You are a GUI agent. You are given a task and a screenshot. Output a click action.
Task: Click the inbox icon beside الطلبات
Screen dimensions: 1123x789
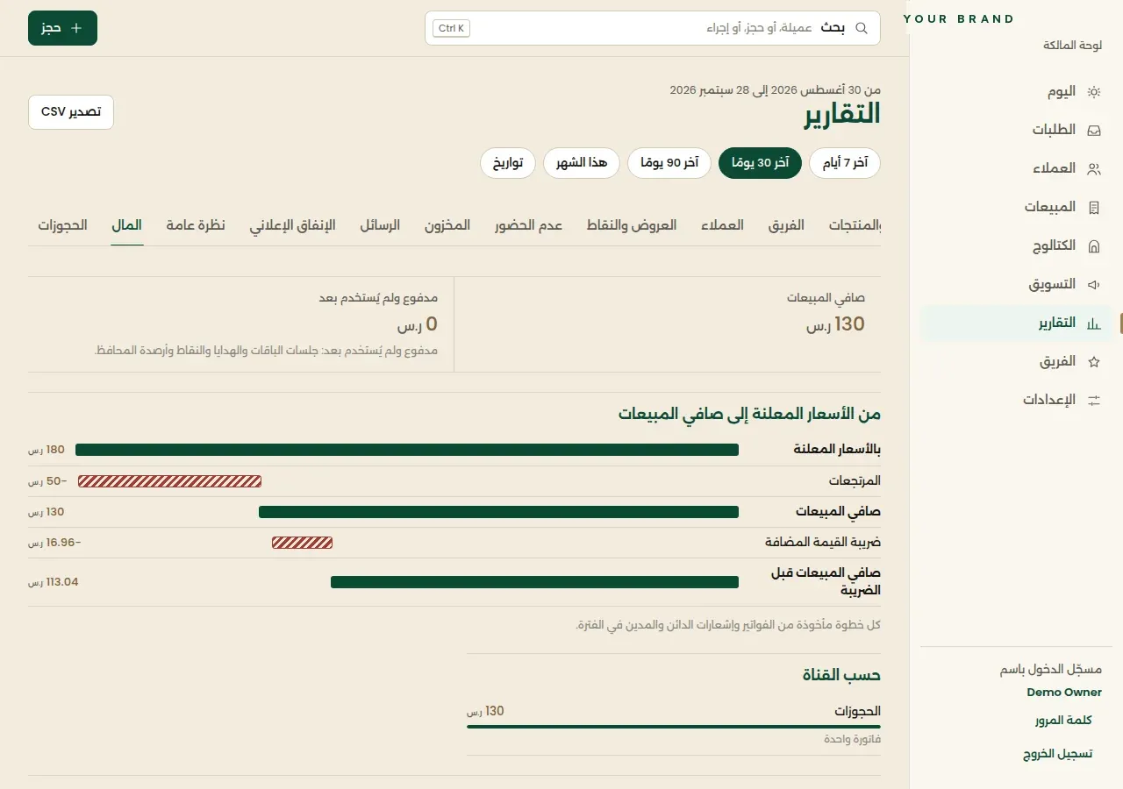[1094, 130]
